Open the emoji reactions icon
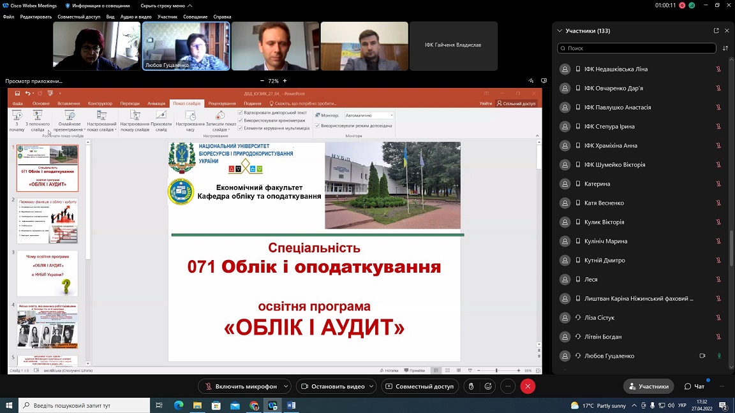The height and width of the screenshot is (413, 735). pyautogui.click(x=489, y=386)
